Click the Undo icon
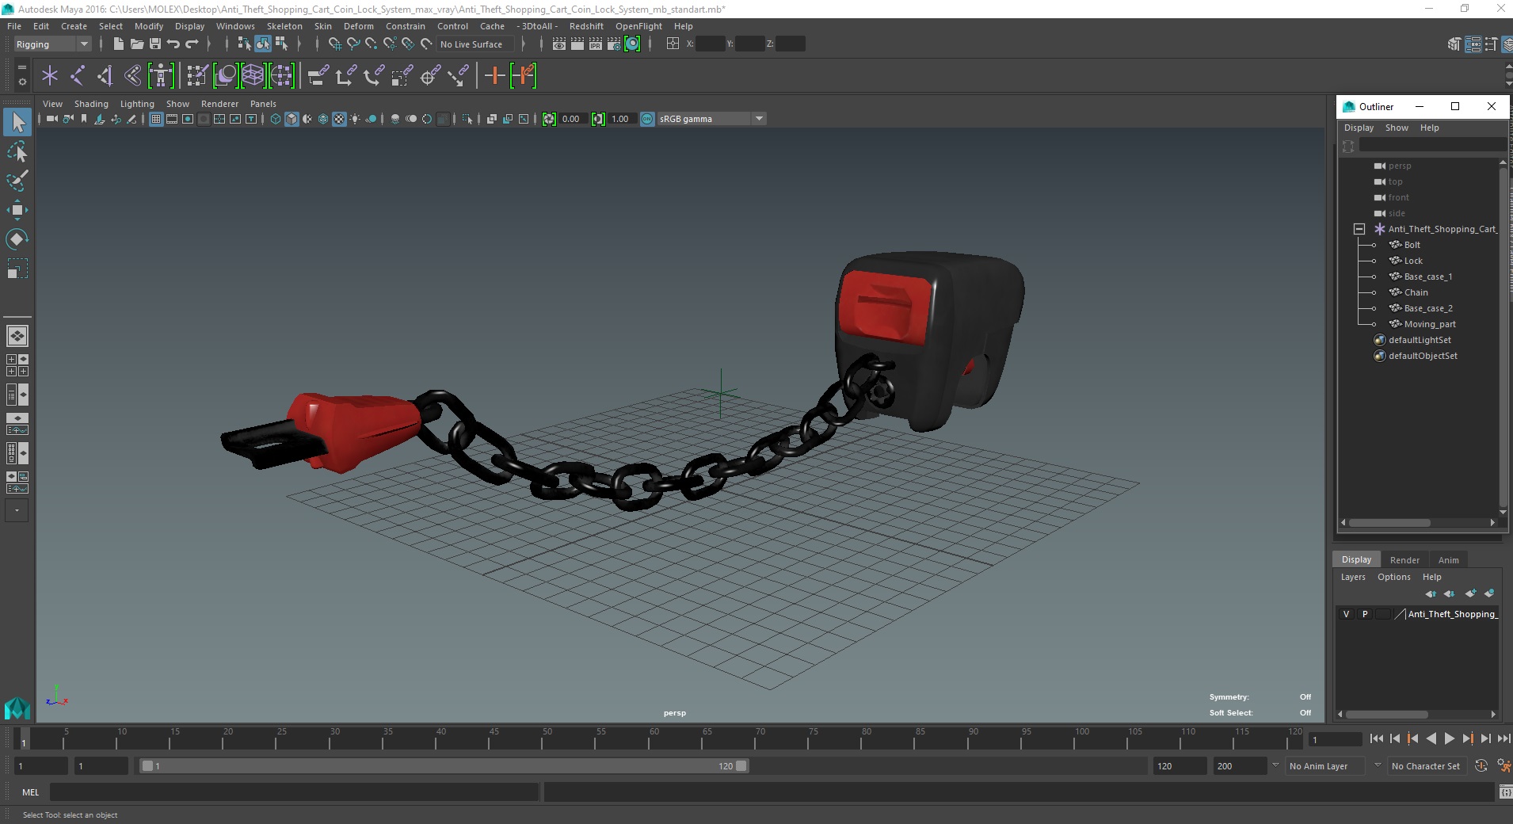 (x=173, y=44)
